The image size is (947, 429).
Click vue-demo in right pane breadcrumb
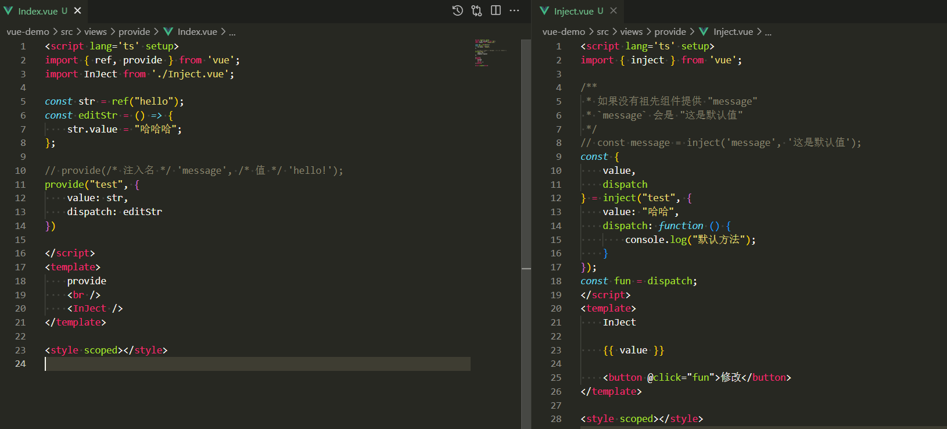click(564, 32)
